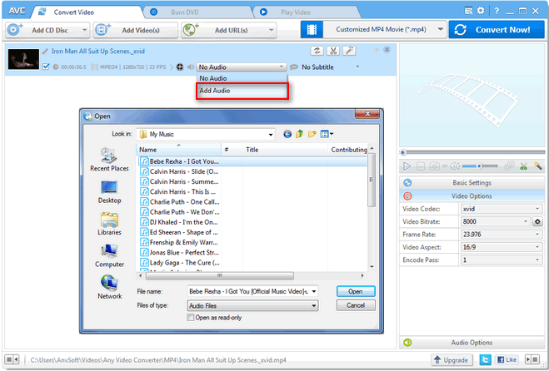Open the No Audio track dropdown
The height and width of the screenshot is (371, 549).
tap(242, 67)
